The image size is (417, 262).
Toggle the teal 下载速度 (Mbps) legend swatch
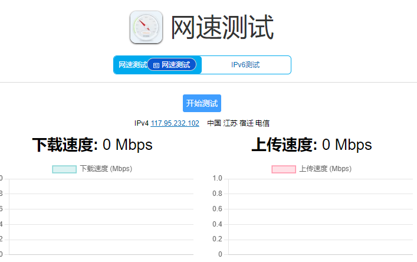click(64, 169)
